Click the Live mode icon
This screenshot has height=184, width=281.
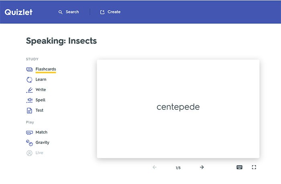29,153
